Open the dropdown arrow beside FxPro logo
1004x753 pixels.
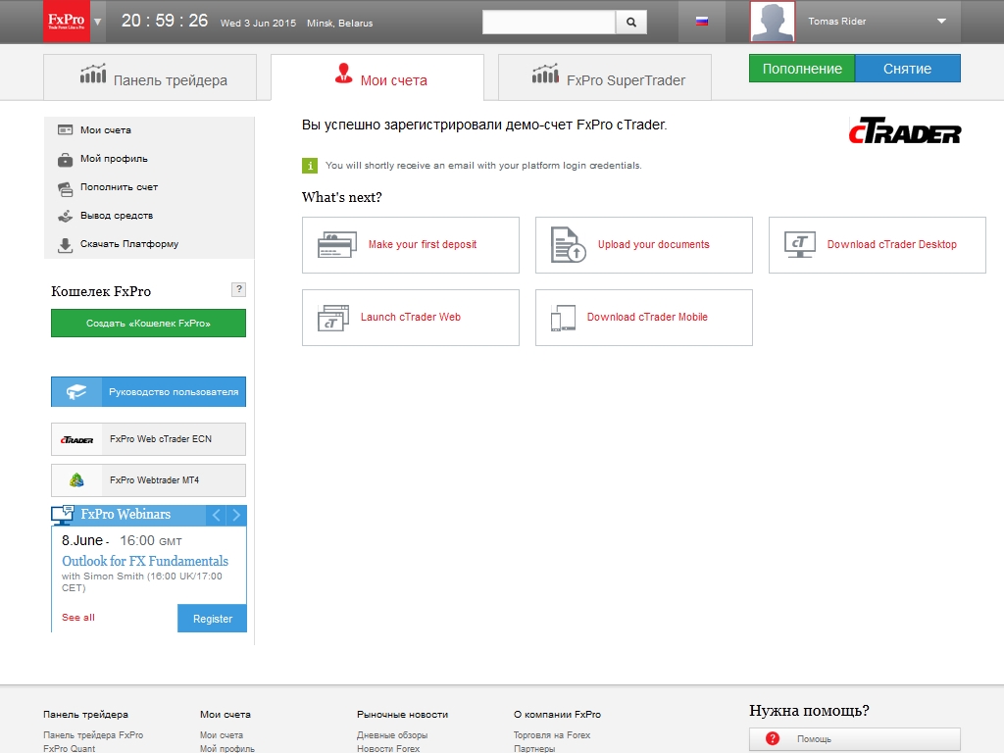(x=98, y=22)
